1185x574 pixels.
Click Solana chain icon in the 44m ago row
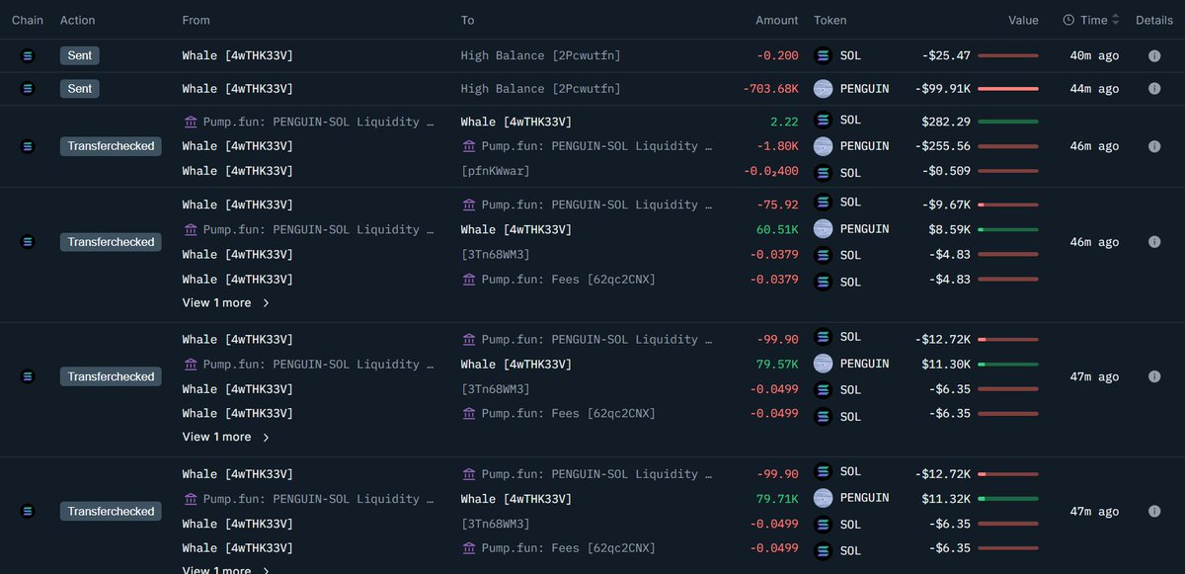[x=27, y=89]
